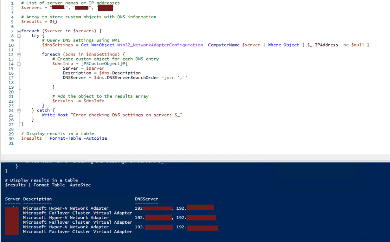390x242 pixels.
Task: Click the DNSServerSearchOrder join expression
Action: click(x=126, y=77)
